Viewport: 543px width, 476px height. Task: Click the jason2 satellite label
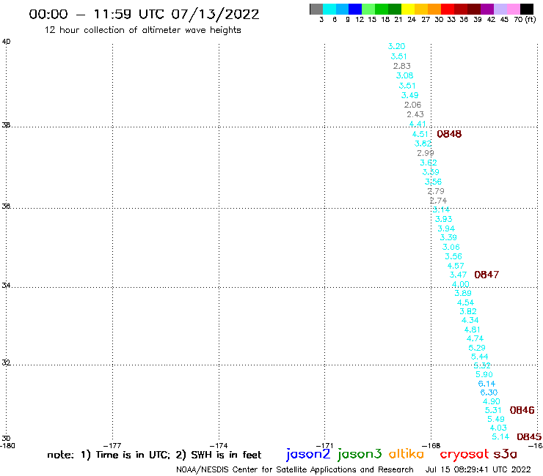(x=308, y=454)
